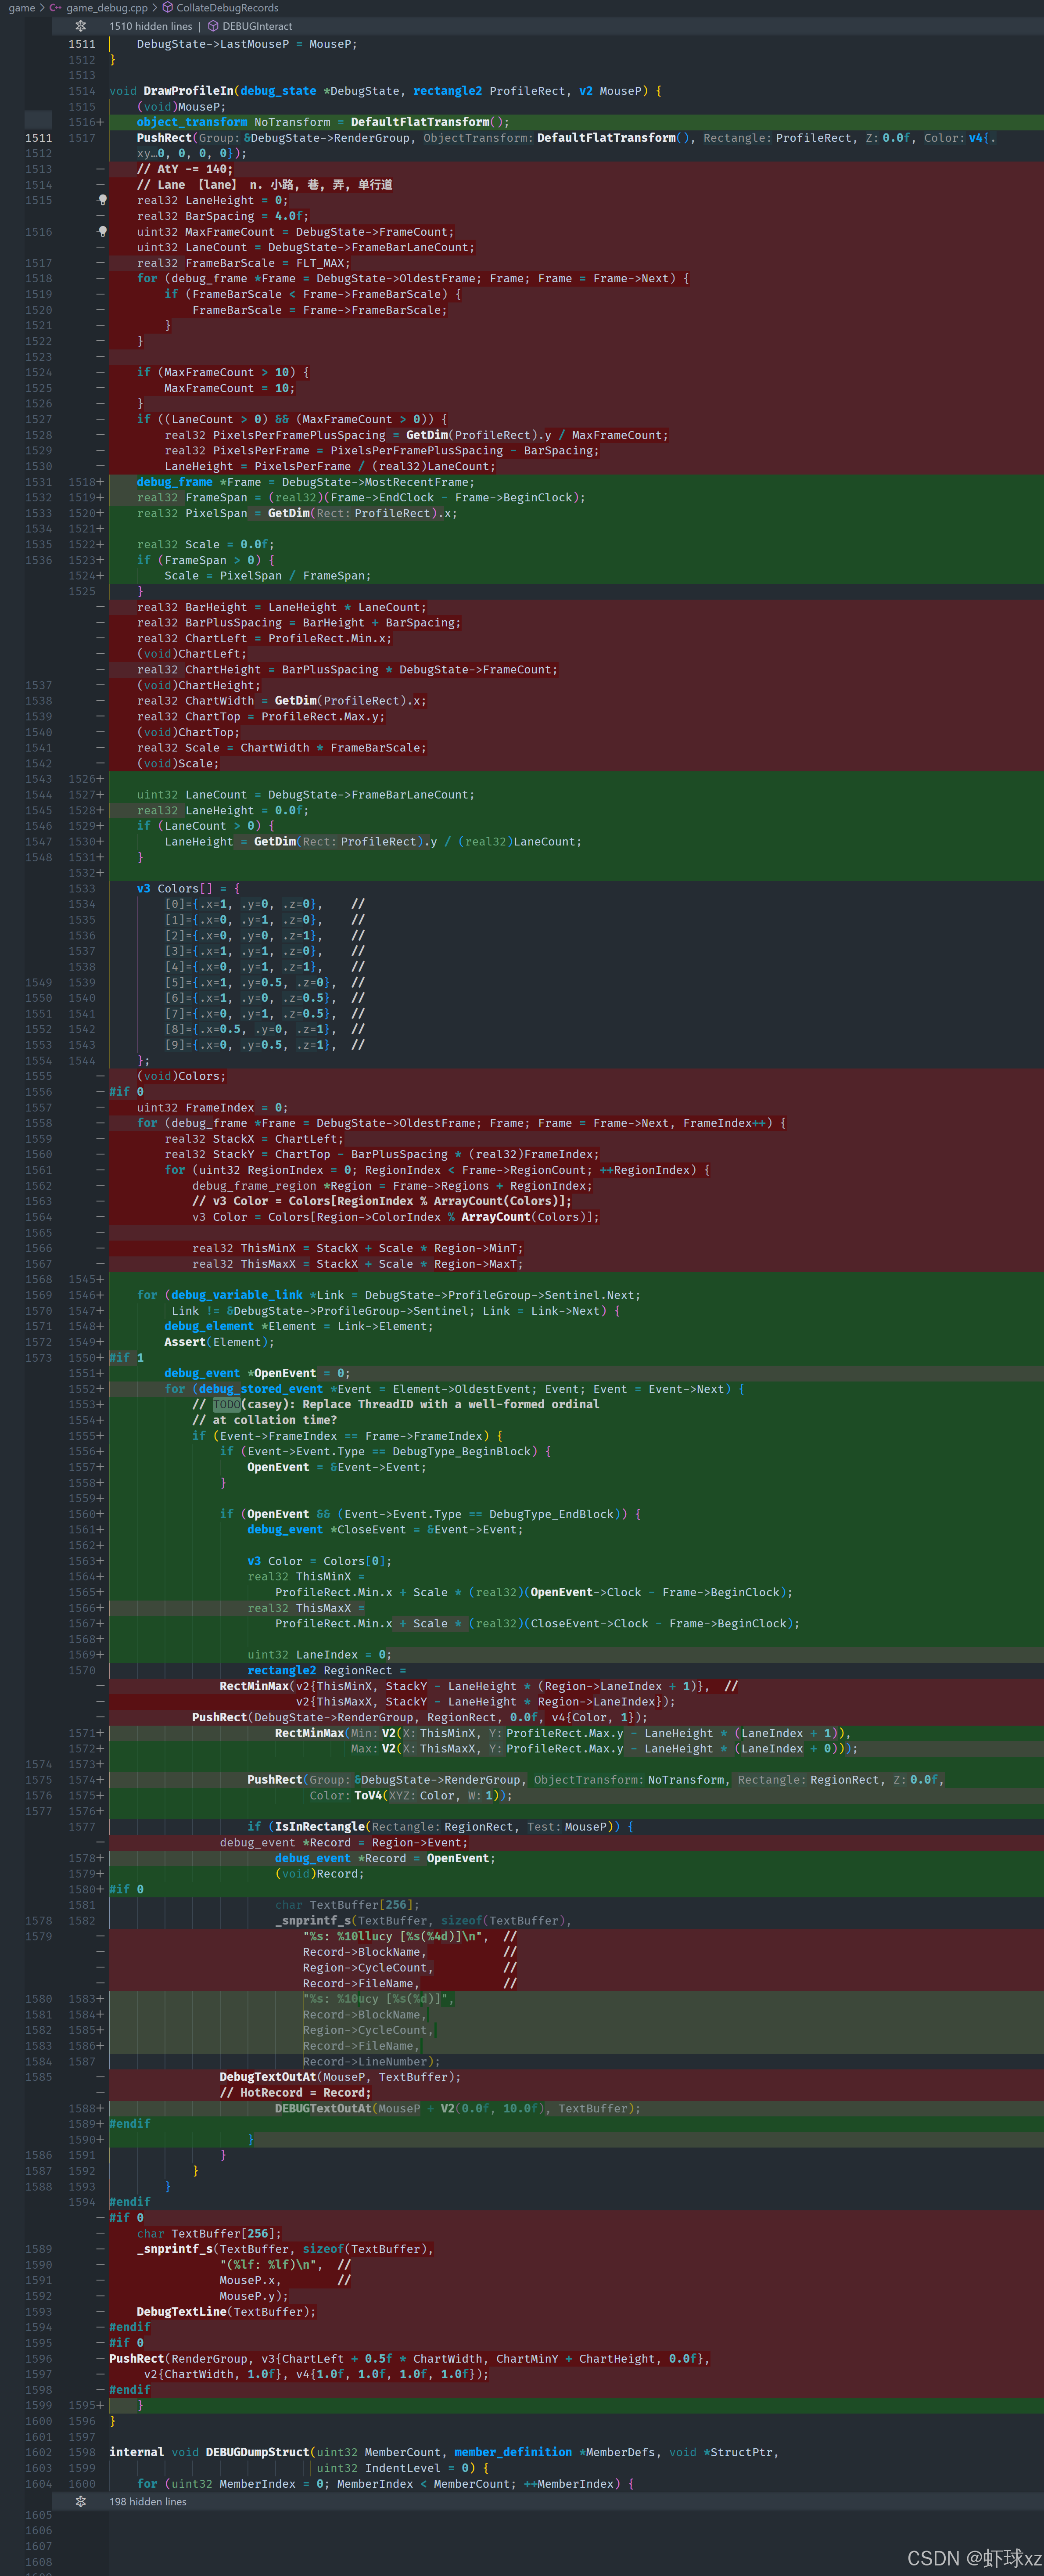Click the line 'debug_event *Record = OpenEvent;'
The image size is (1044, 2576).
click(x=384, y=1858)
